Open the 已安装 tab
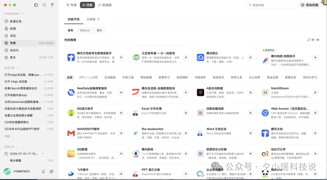Screen dimensions: 327x180 point(94,19)
